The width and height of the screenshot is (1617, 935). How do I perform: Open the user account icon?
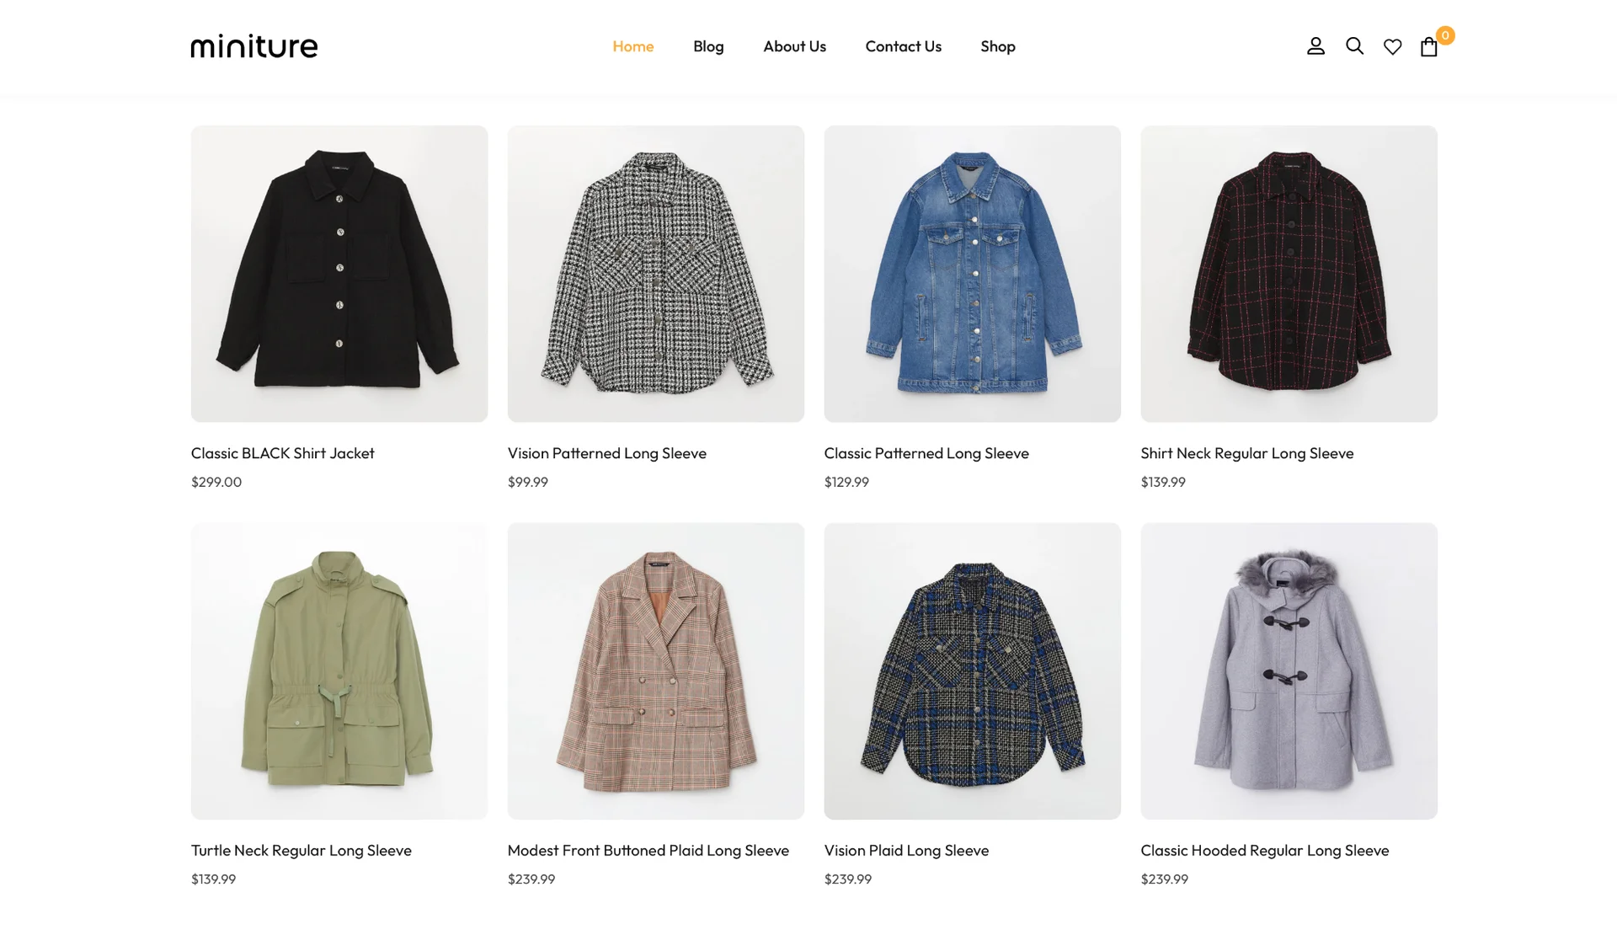tap(1315, 46)
